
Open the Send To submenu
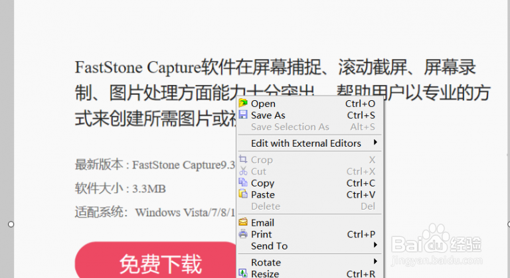(x=309, y=245)
